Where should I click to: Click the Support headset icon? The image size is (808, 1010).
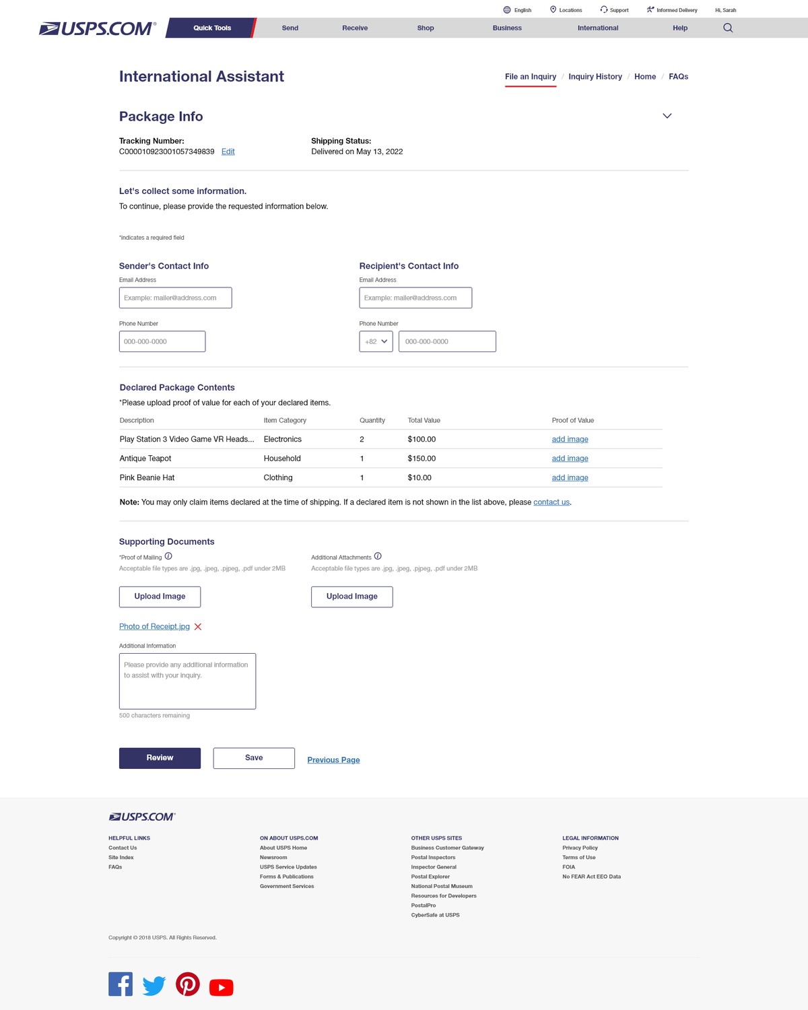point(604,9)
